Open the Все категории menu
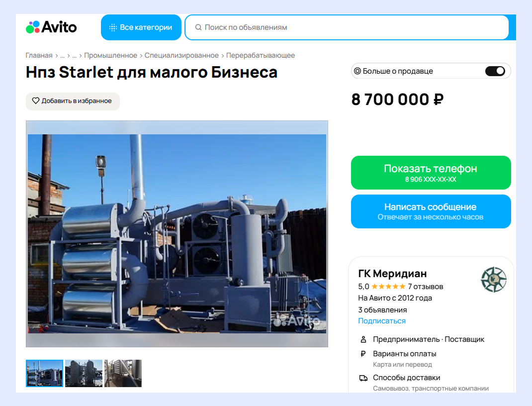 point(141,27)
